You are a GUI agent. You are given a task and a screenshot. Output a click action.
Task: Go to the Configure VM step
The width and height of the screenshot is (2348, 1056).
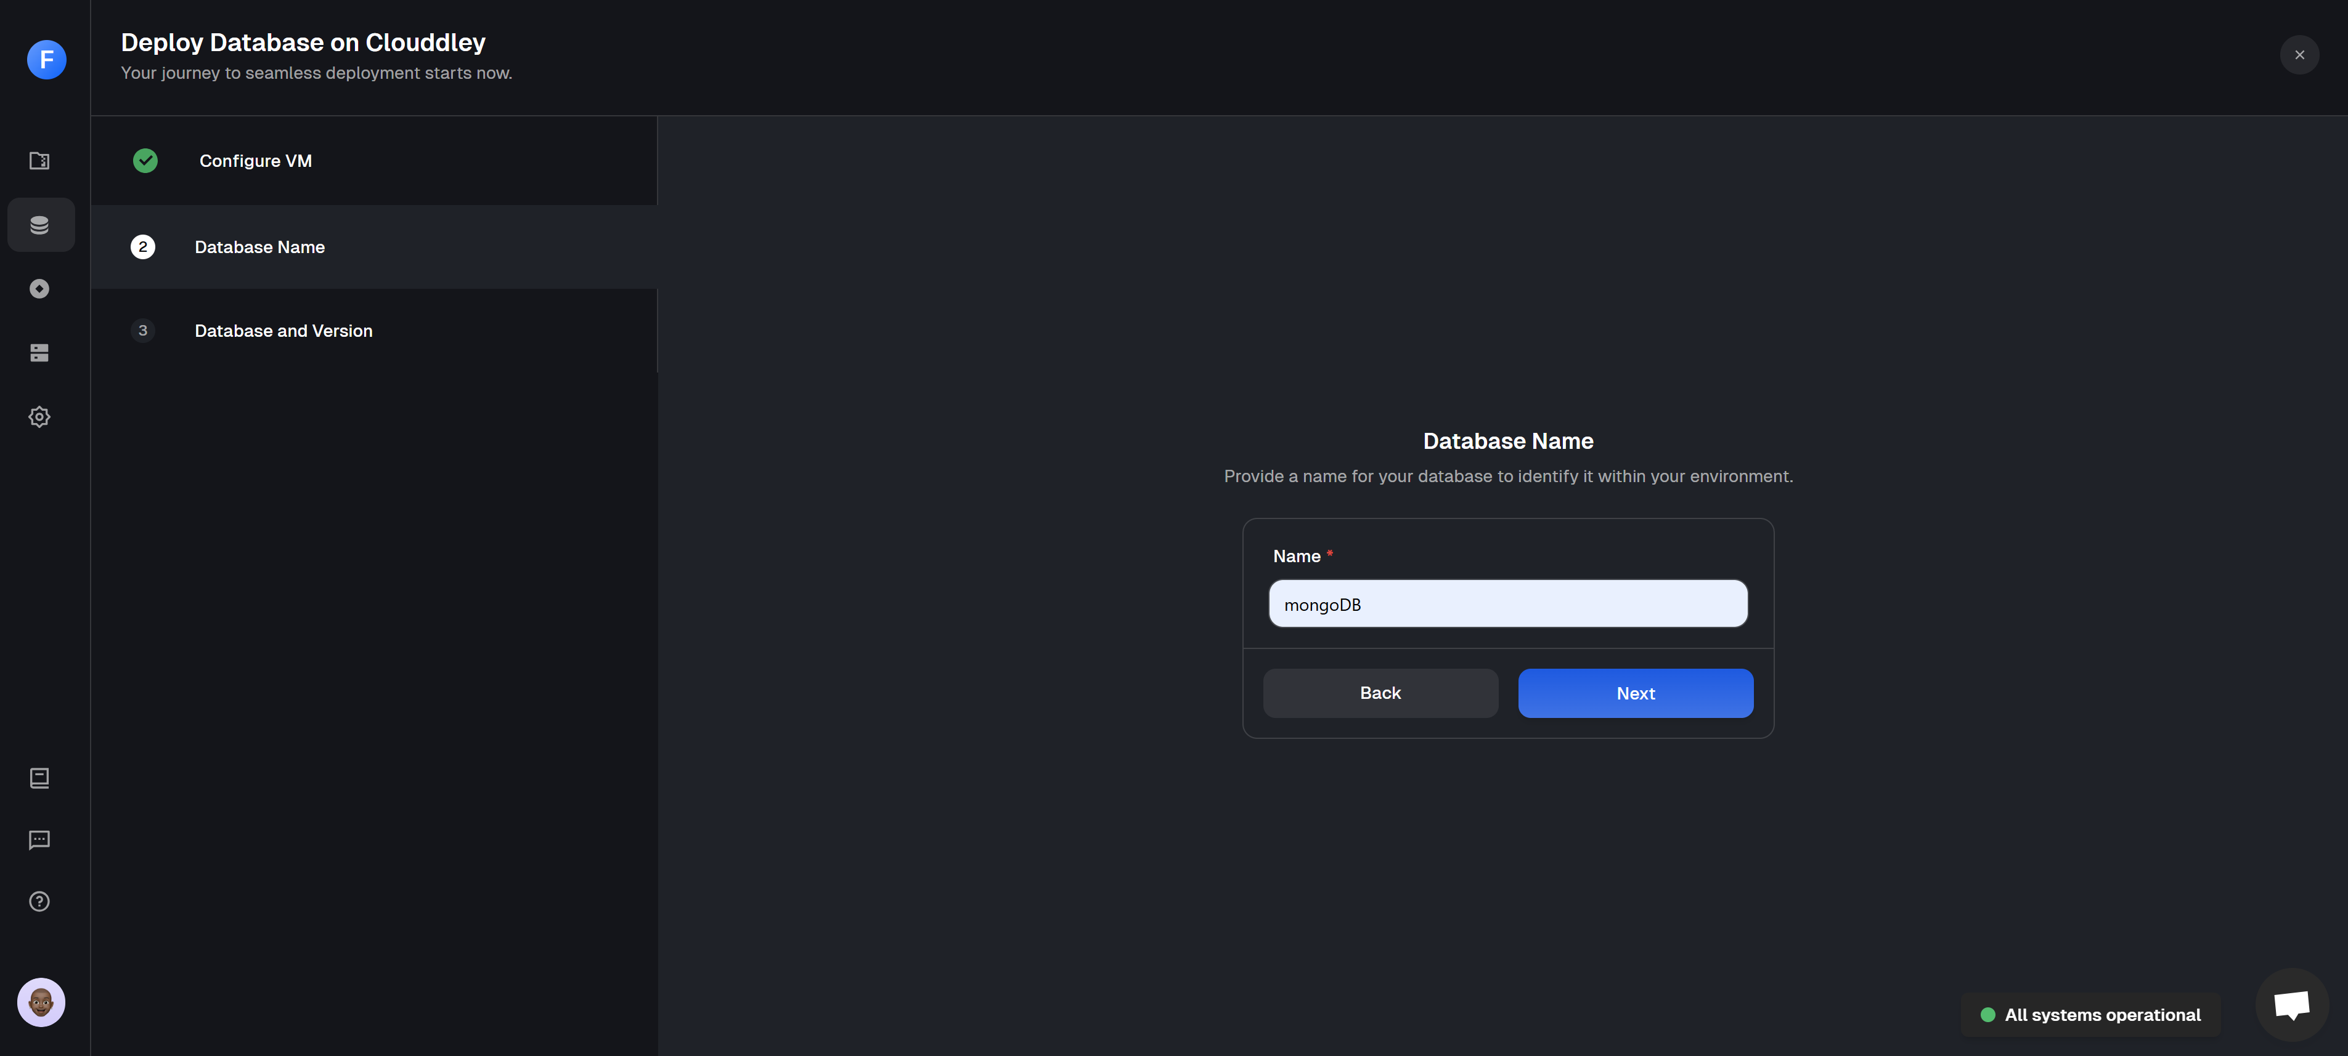point(255,161)
